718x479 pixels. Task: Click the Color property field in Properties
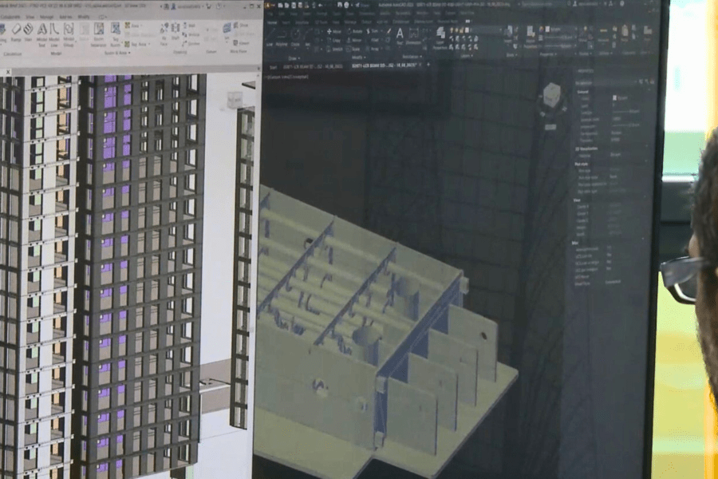point(618,97)
